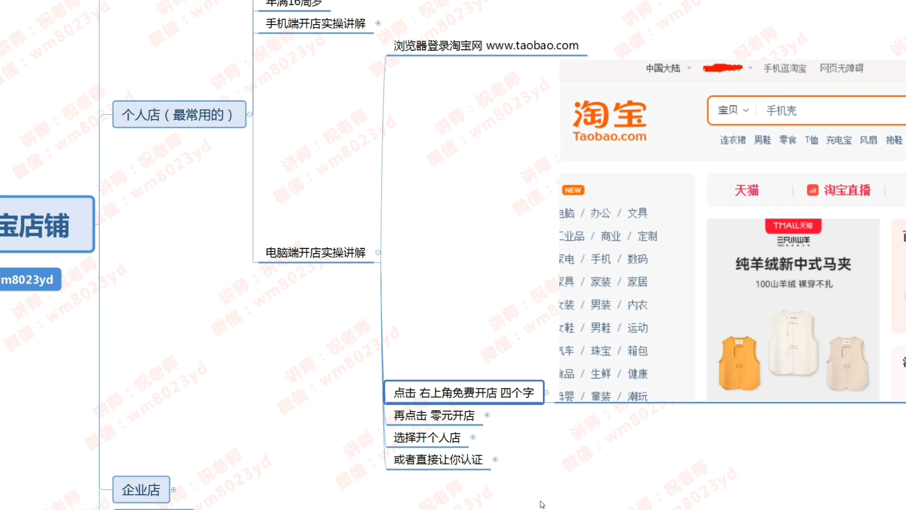Open the 潮玩 category
This screenshot has width=906, height=510.
(x=637, y=396)
